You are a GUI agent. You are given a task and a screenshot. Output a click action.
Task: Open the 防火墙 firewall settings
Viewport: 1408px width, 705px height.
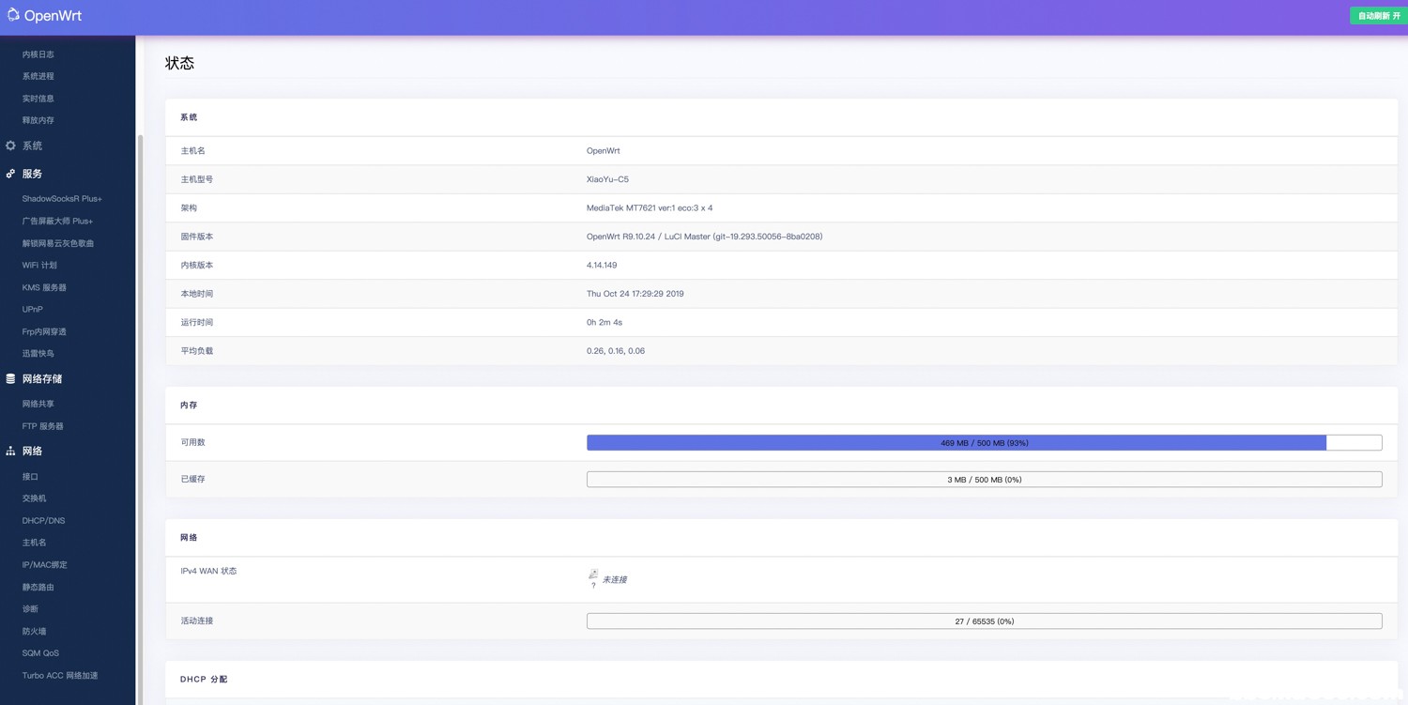pyautogui.click(x=34, y=631)
